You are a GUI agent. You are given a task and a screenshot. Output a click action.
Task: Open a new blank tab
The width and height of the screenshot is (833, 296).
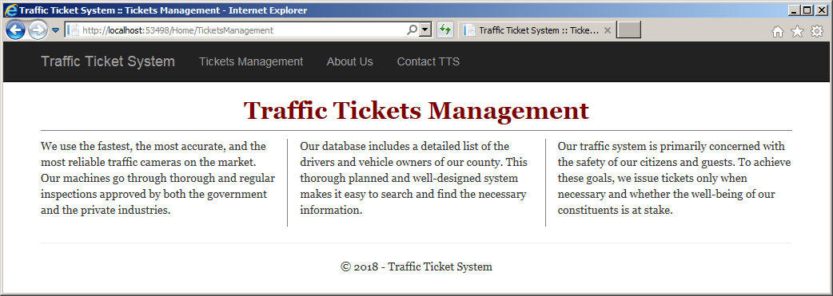click(629, 30)
